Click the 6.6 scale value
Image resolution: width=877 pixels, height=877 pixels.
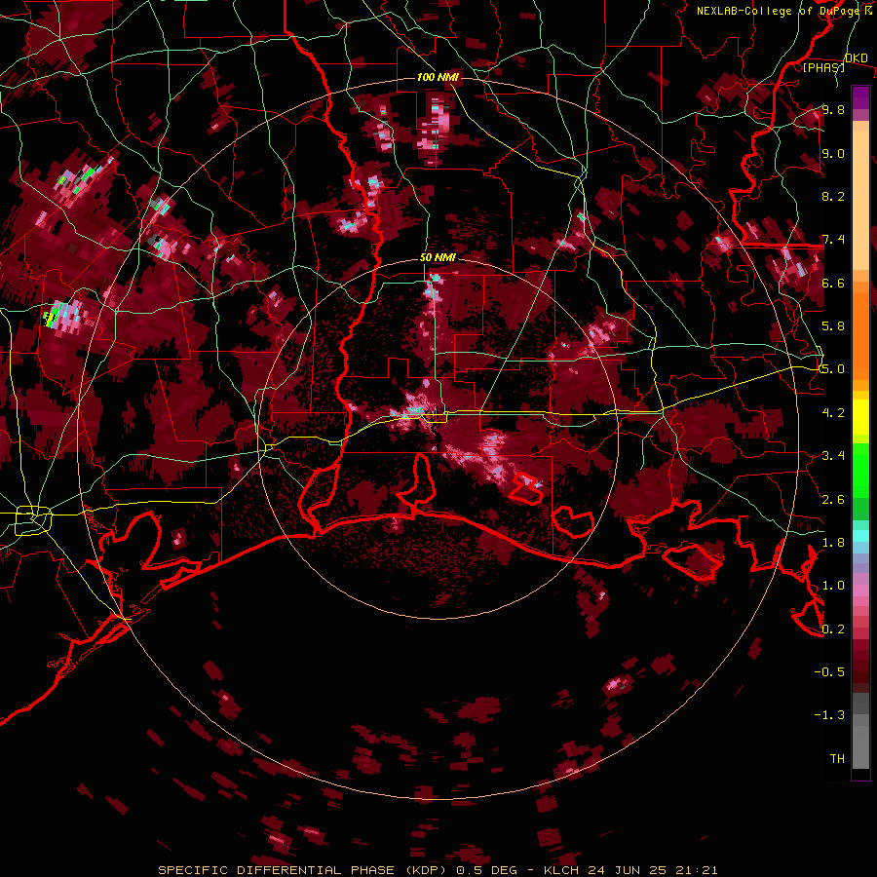833,283
